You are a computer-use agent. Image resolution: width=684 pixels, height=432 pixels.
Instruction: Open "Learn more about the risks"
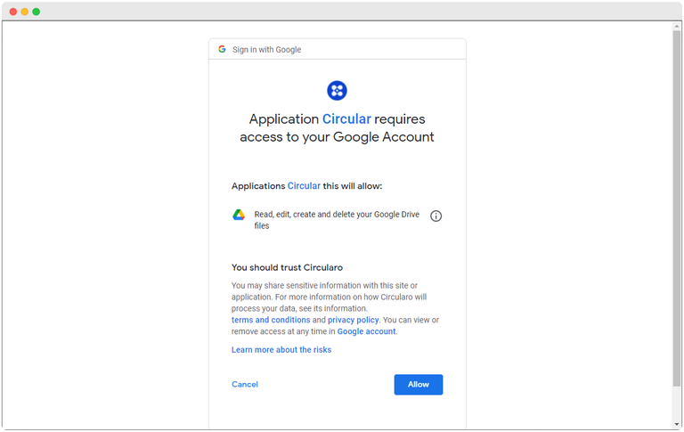click(281, 350)
